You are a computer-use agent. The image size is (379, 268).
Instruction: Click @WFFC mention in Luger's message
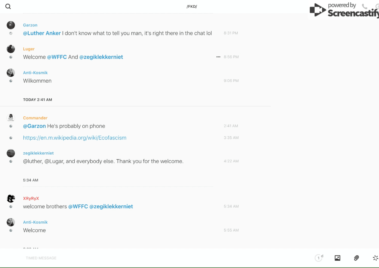57,57
